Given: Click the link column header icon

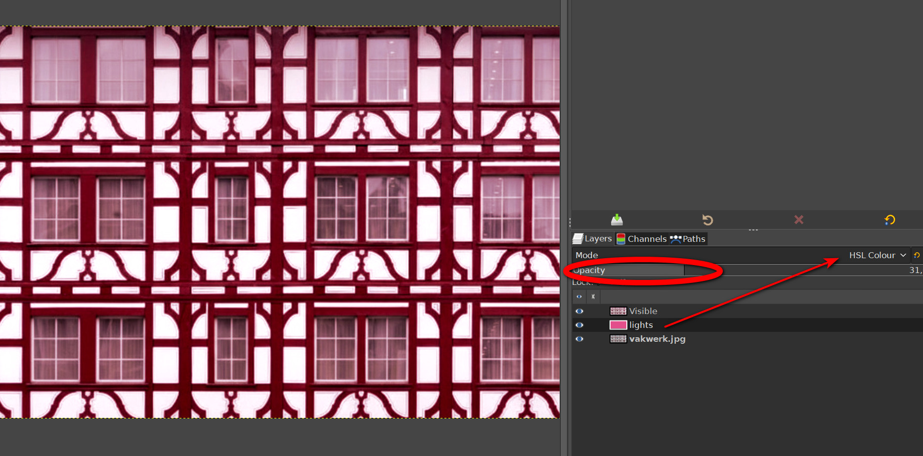Looking at the screenshot, I should pos(593,297).
